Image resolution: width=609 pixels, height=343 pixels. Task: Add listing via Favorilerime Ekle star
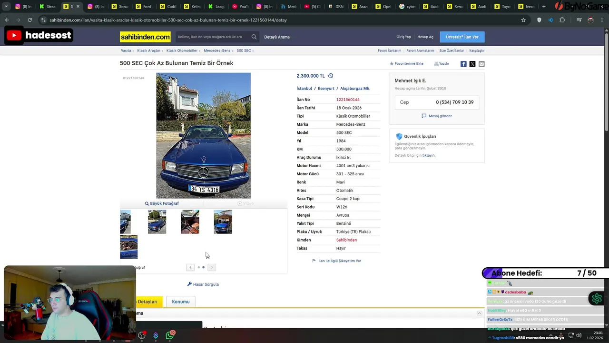406,63
